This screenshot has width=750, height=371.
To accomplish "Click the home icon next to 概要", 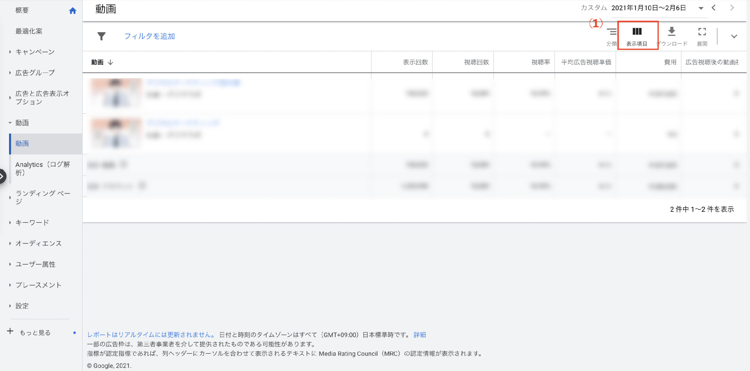I will coord(73,11).
